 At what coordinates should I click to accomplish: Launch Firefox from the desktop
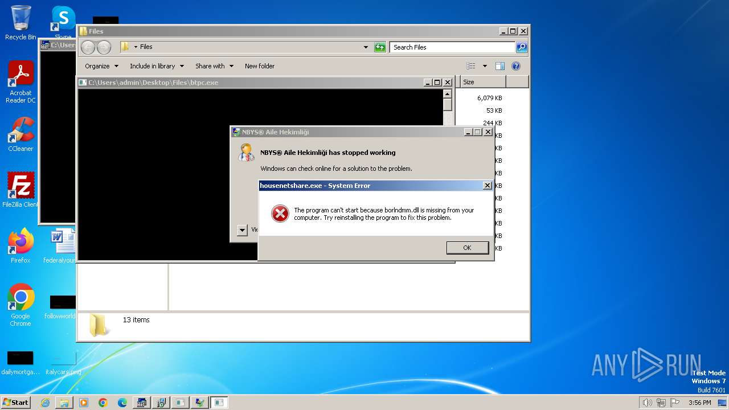[21, 246]
